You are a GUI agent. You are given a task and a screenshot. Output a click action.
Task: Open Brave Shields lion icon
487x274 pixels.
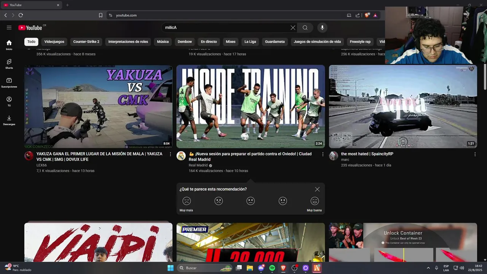pyautogui.click(x=367, y=15)
